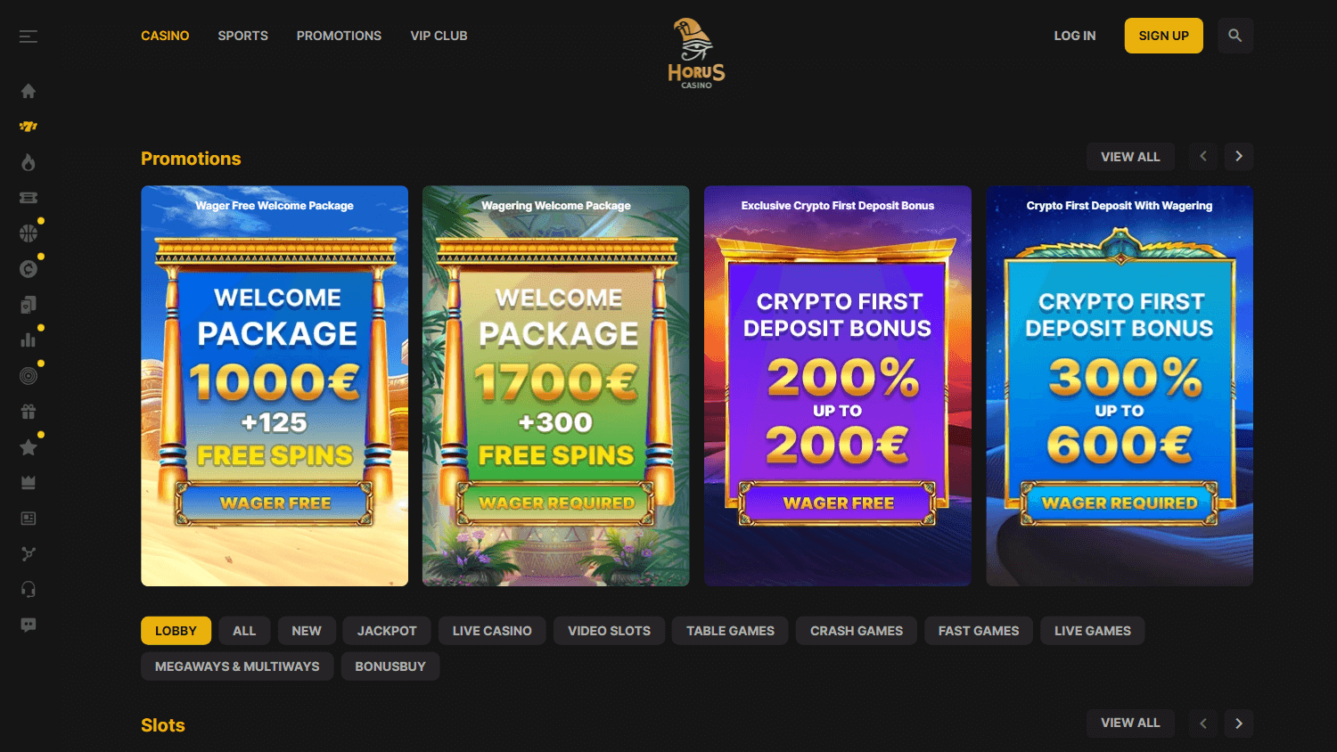Go to the Home icon in the sidebar
The width and height of the screenshot is (1337, 752).
pos(29,91)
